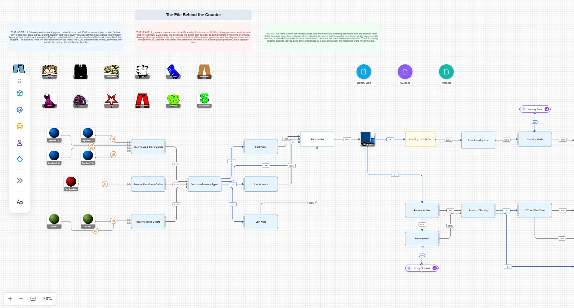
Task: Select the text annotation tool in sidebar
Action: pos(20,202)
